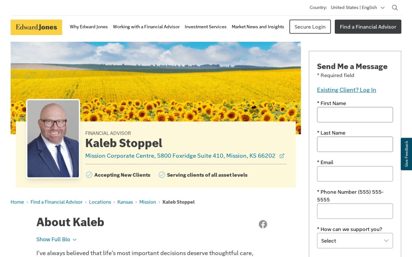Open Mission breadcrumb link
The width and height of the screenshot is (412, 257).
pyautogui.click(x=148, y=202)
